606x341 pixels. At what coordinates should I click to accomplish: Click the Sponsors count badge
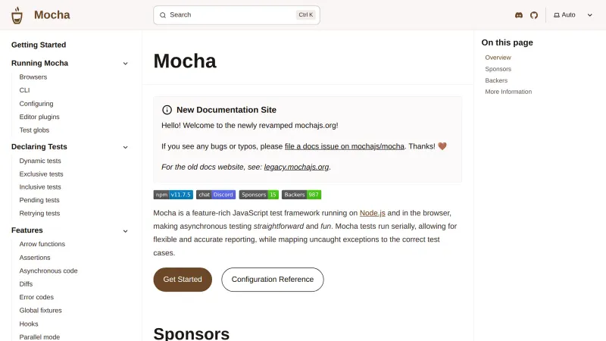pos(259,195)
